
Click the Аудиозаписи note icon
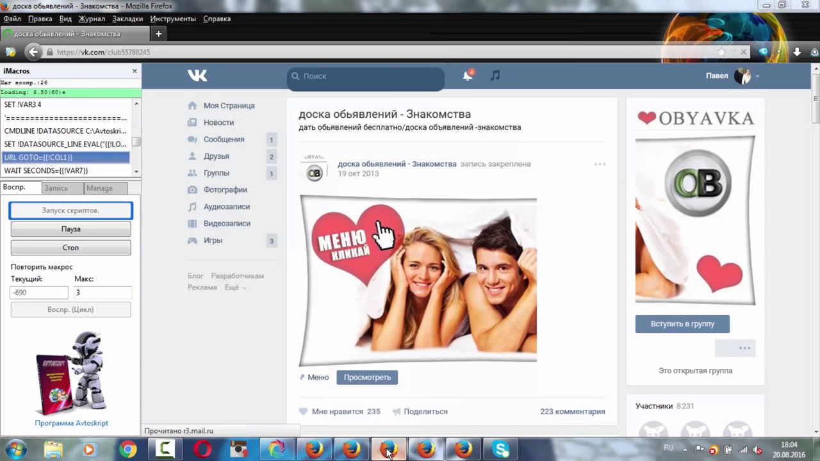192,207
